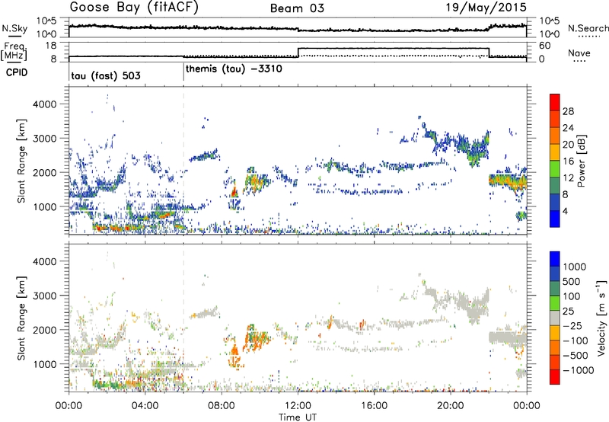609x422 pixels.
Task: Click the frequency step-down near 22:00 UT
Action: pos(489,53)
